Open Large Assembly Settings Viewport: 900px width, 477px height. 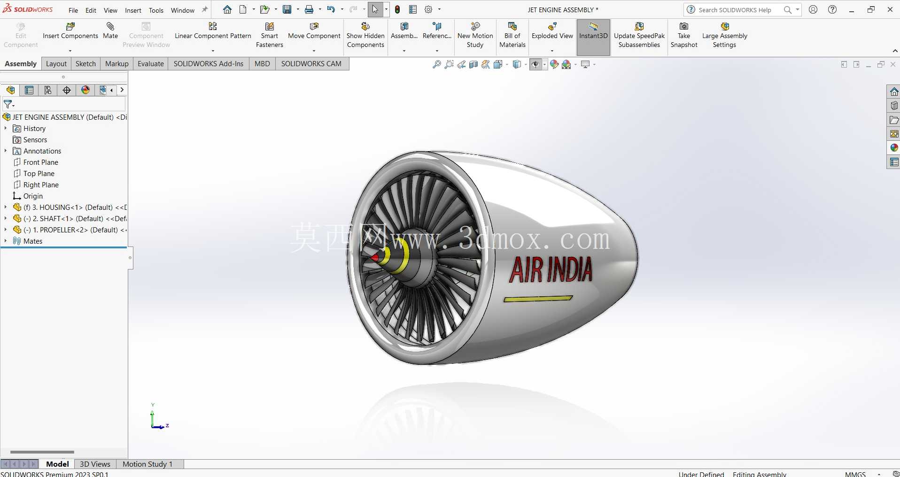[x=725, y=35]
